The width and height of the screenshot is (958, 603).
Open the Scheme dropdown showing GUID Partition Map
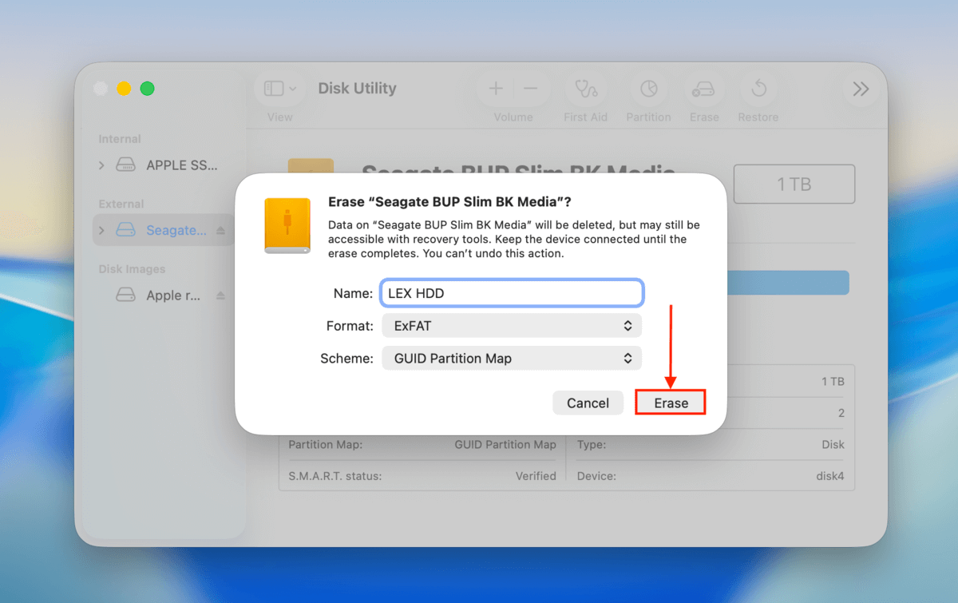[511, 358]
